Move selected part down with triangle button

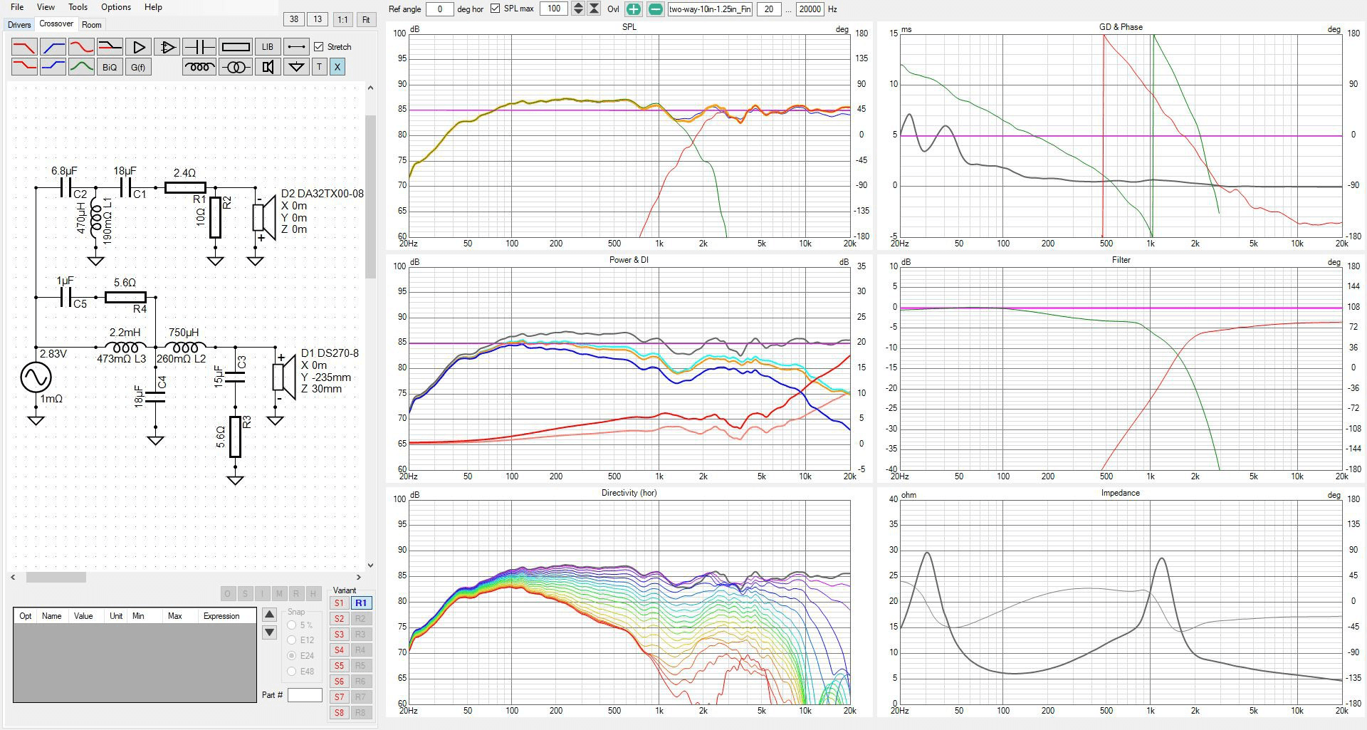[269, 632]
